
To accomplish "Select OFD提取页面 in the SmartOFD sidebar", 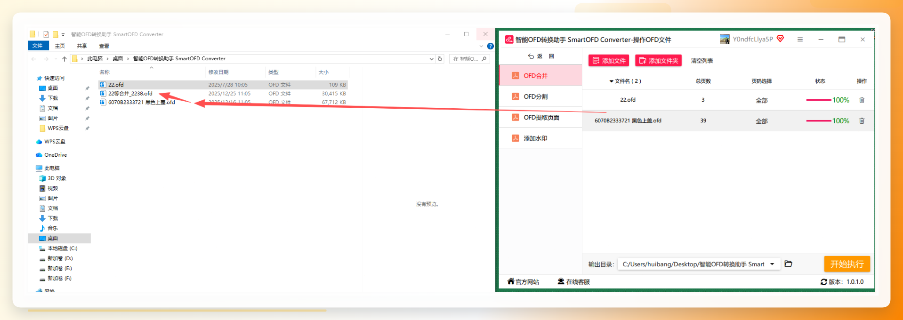I will pos(540,118).
